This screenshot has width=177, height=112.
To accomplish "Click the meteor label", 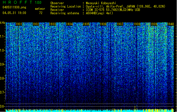I will [40, 9].
